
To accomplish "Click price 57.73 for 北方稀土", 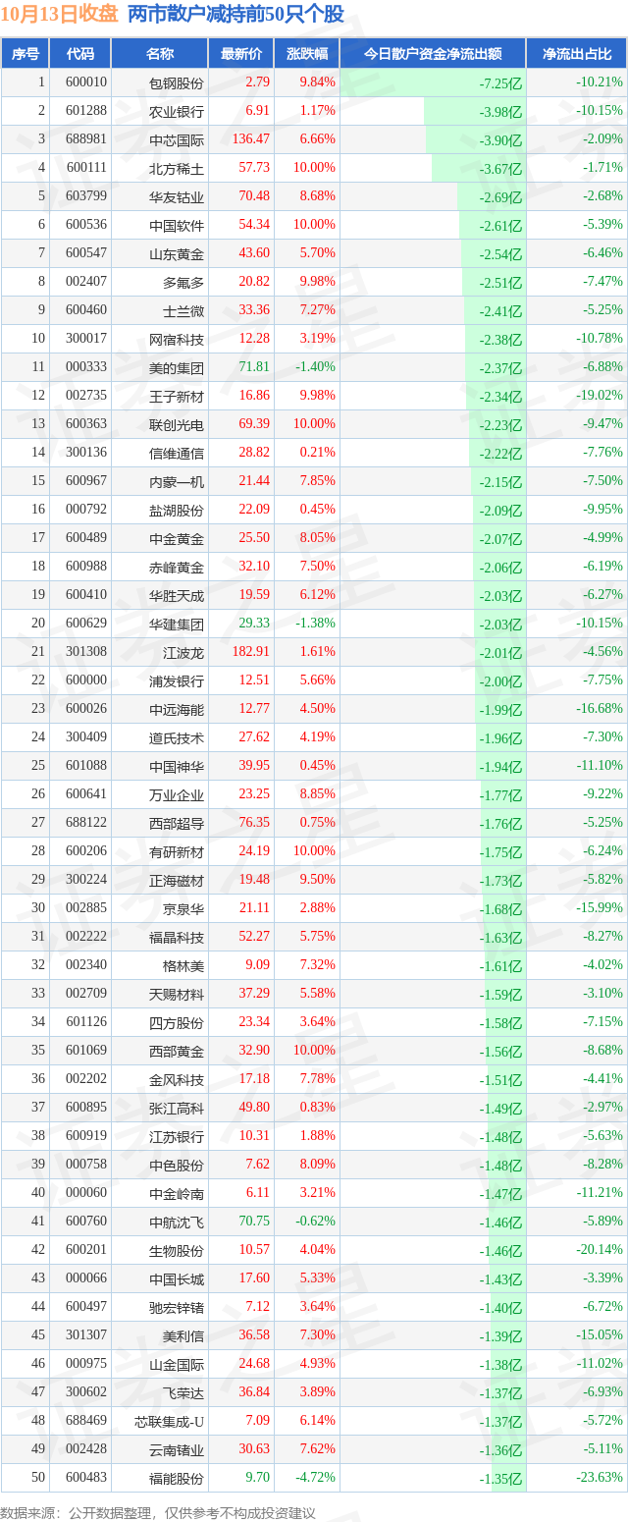I will pos(253,168).
